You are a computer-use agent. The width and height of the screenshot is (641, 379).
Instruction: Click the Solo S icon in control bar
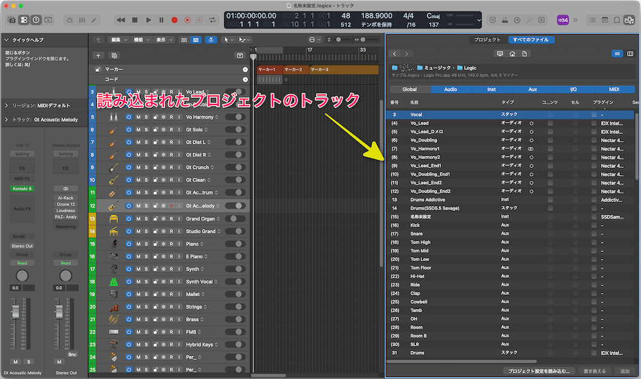(x=541, y=20)
